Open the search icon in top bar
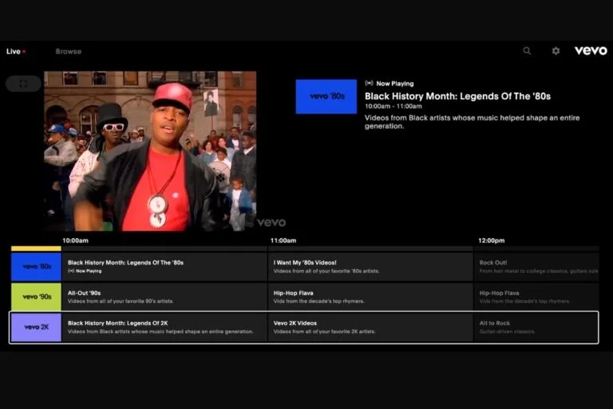The image size is (613, 409). [527, 51]
